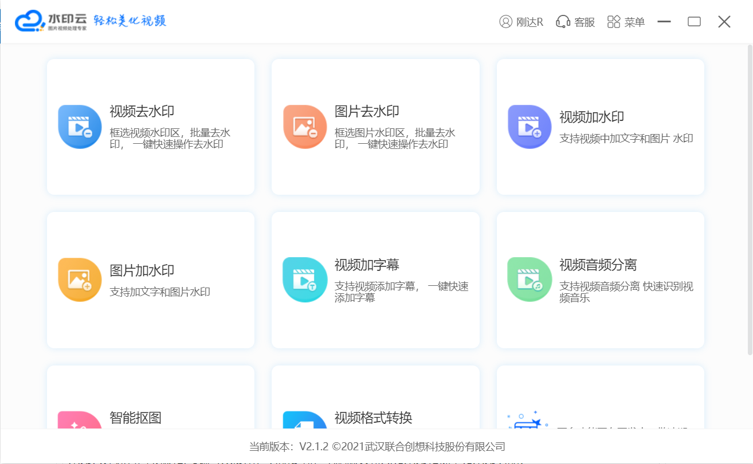Click the vertical scrollbar thumb

[750, 200]
